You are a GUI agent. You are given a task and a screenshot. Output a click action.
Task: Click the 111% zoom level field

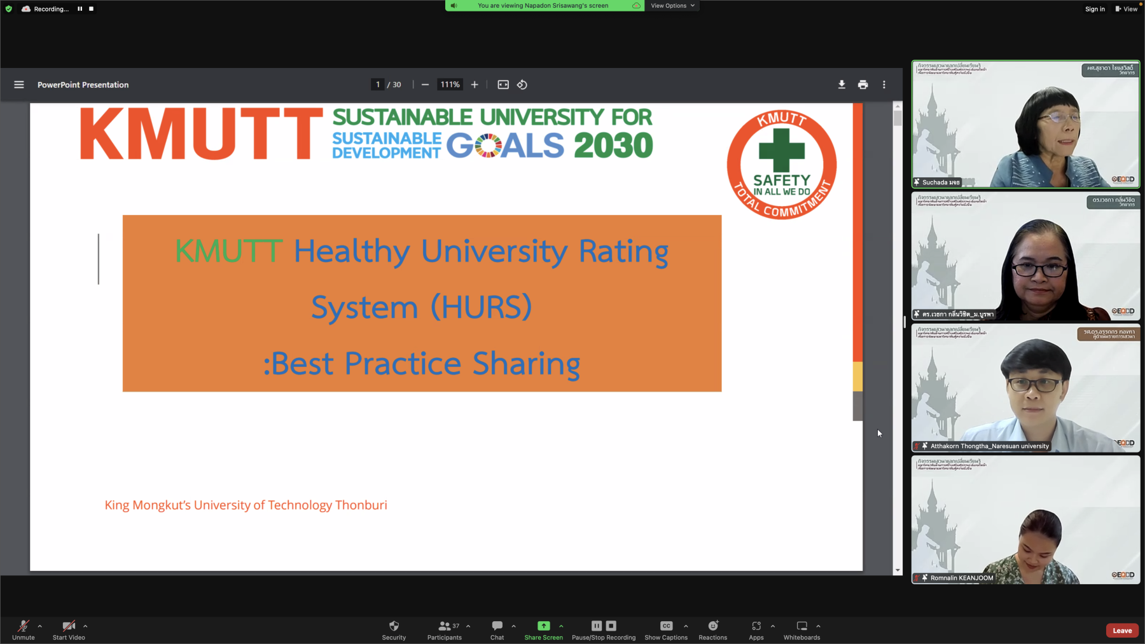pyautogui.click(x=450, y=85)
